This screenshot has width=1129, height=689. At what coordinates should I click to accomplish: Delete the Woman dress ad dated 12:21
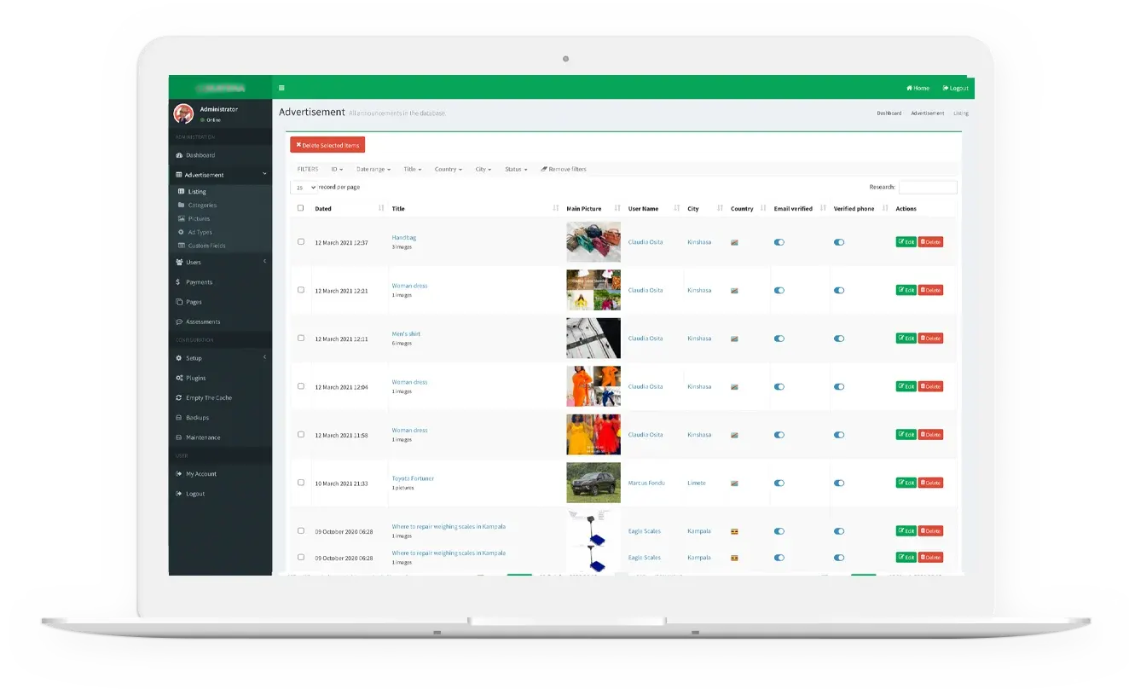[930, 290]
